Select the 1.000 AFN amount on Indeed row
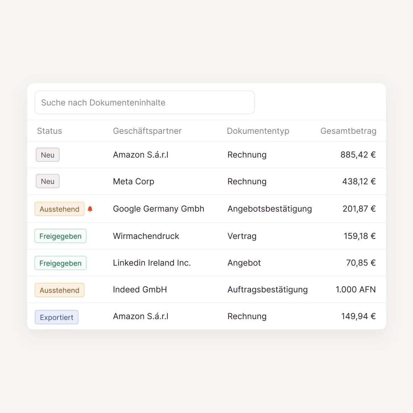This screenshot has width=413, height=413. coord(356,289)
